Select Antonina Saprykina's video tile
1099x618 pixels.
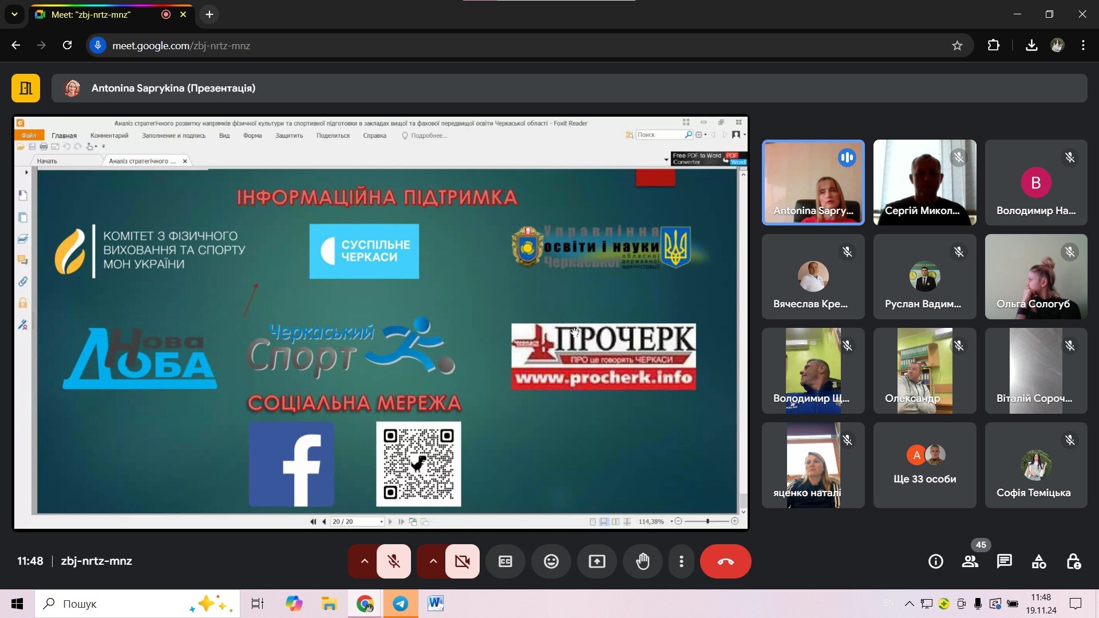[x=813, y=183]
